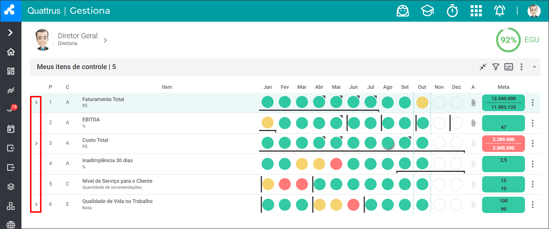The image size is (549, 229).
Task: Open the notifications bell icon
Action: coord(500,11)
